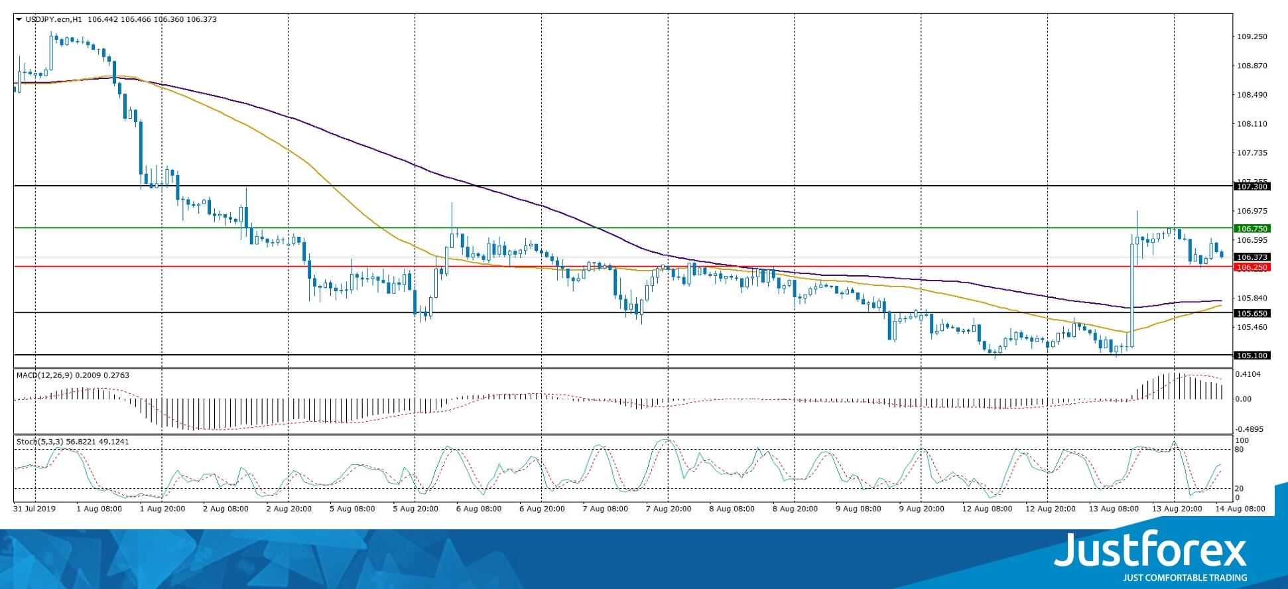
Task: Click the 6 Aug 08:00 time label
Action: 479,509
